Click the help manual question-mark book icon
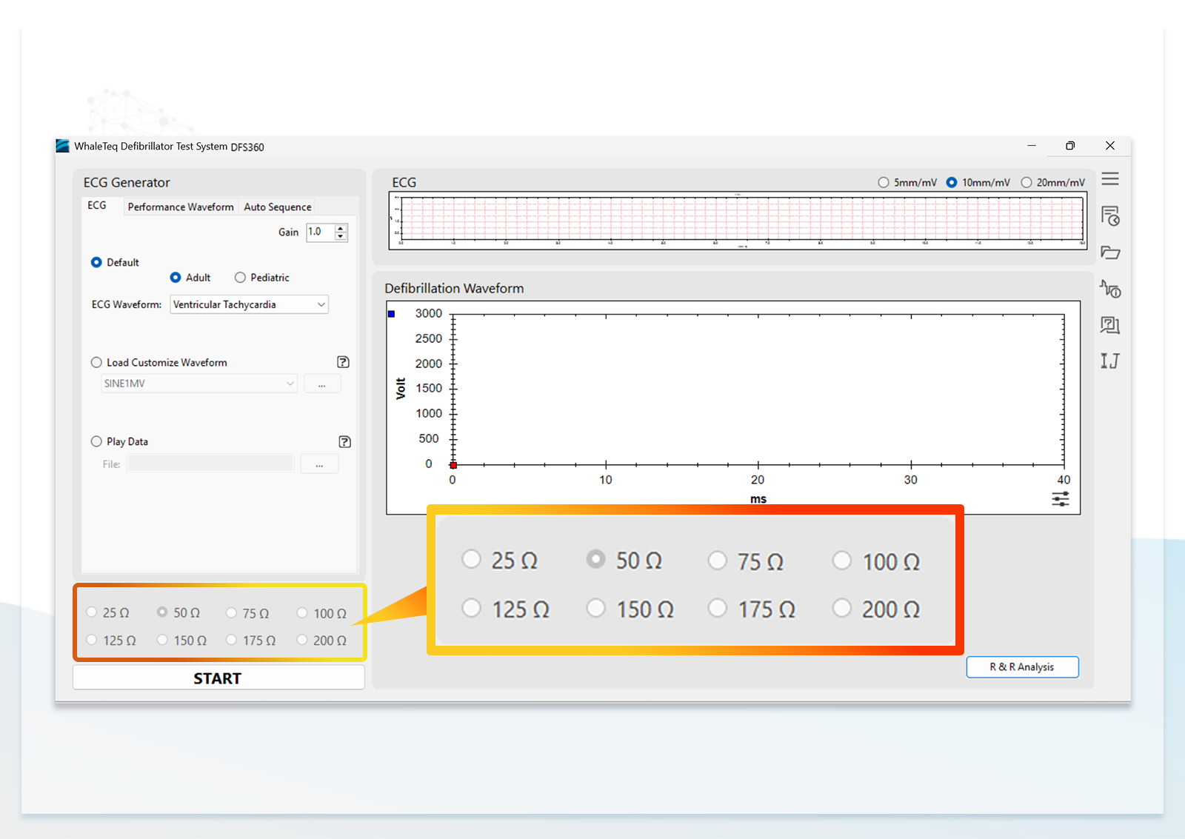The image size is (1185, 839). coord(1109,325)
